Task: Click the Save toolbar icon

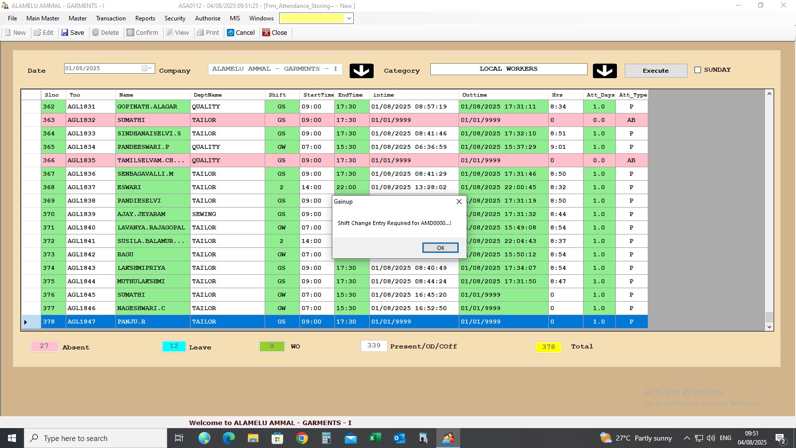Action: pos(65,33)
